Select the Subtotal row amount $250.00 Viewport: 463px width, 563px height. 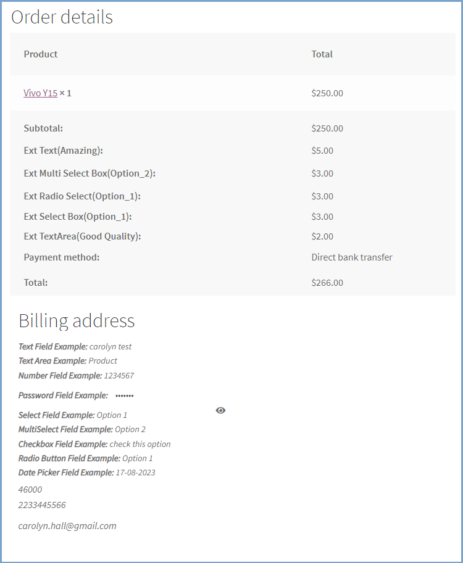coord(326,128)
